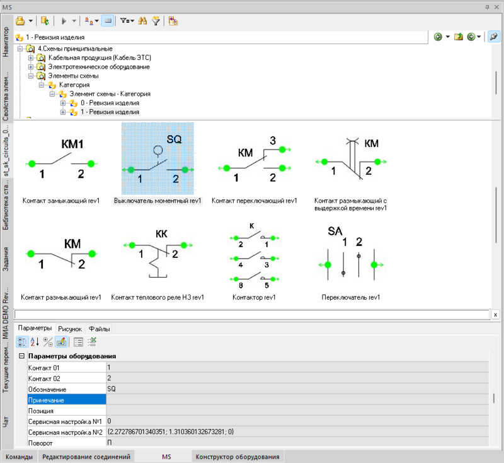Image resolution: width=504 pixels, height=463 pixels.
Task: Click the Excel export icon in parameters toolbar
Action: click(92, 342)
